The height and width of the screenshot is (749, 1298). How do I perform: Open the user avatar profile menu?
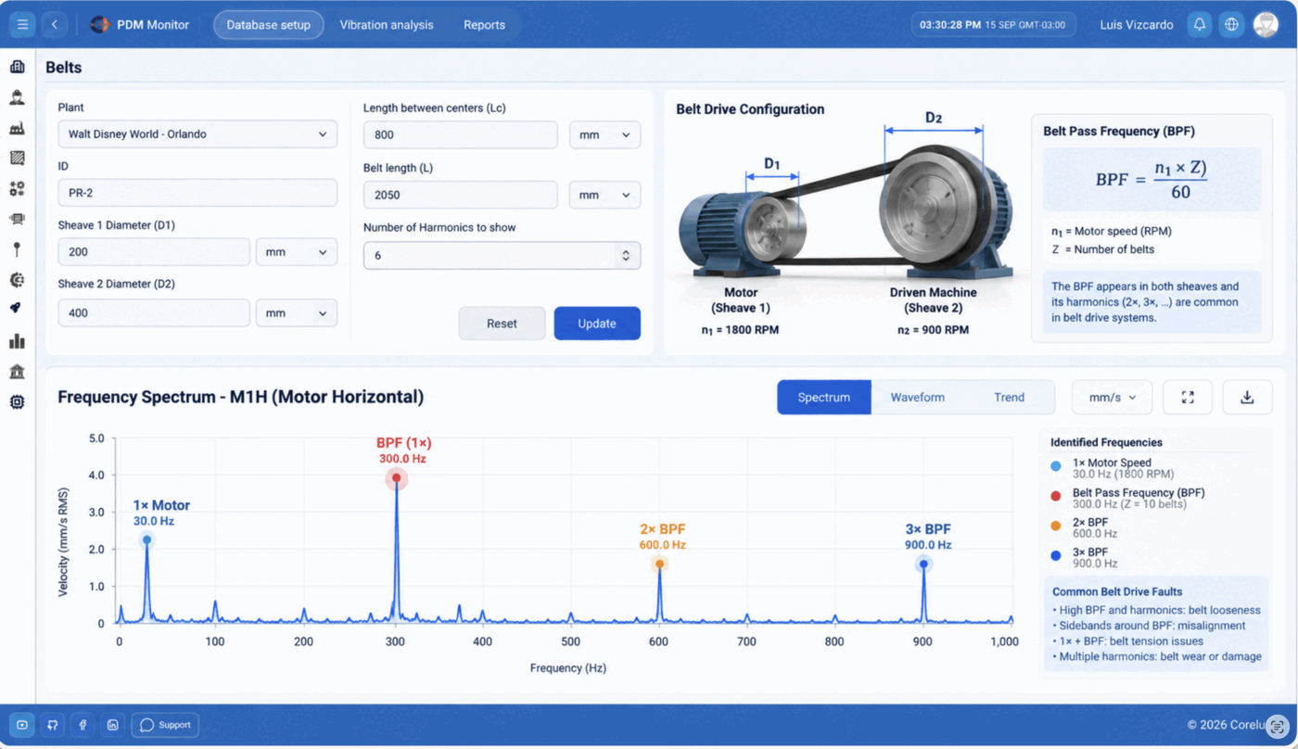[x=1266, y=25]
